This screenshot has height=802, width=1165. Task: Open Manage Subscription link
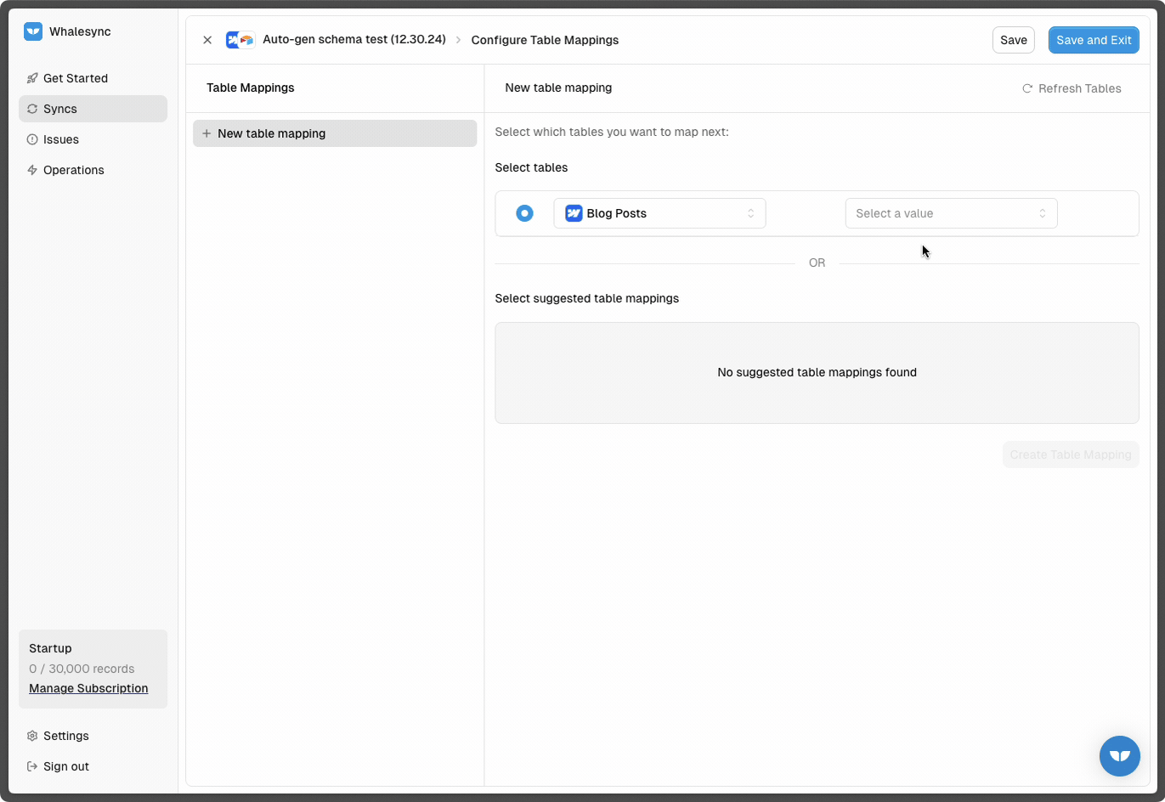tap(88, 688)
